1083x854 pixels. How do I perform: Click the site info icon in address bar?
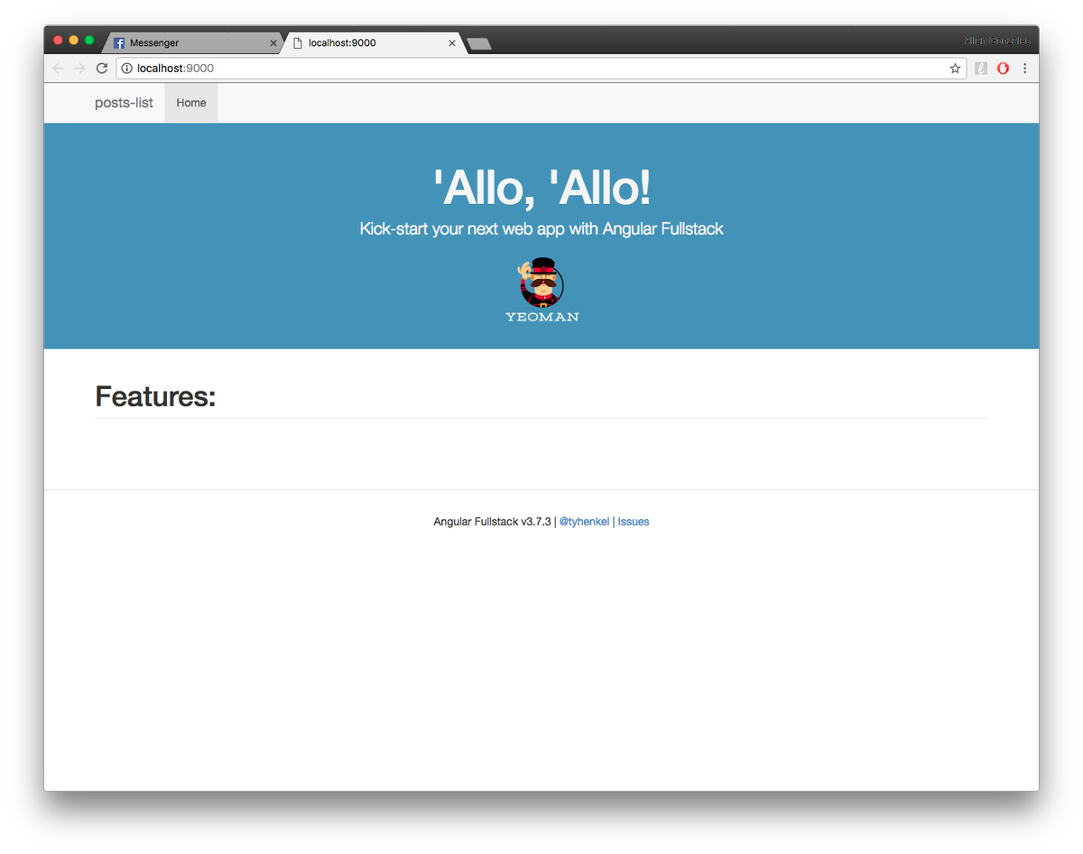point(127,69)
